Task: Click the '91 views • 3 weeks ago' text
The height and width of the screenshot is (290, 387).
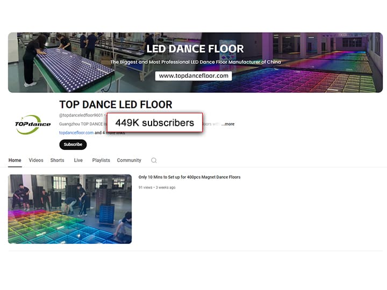Action: [157, 187]
